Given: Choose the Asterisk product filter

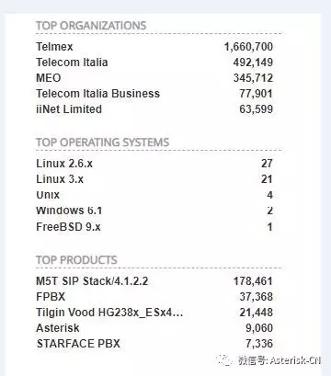Looking at the screenshot, I should click(58, 328).
